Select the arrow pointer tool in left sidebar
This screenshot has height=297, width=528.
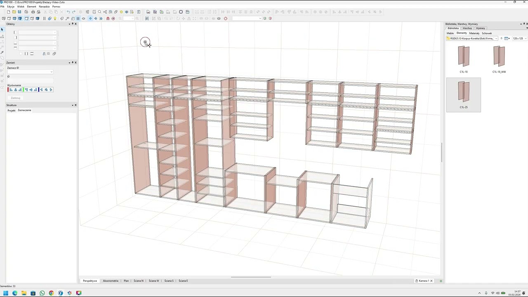tap(2, 30)
